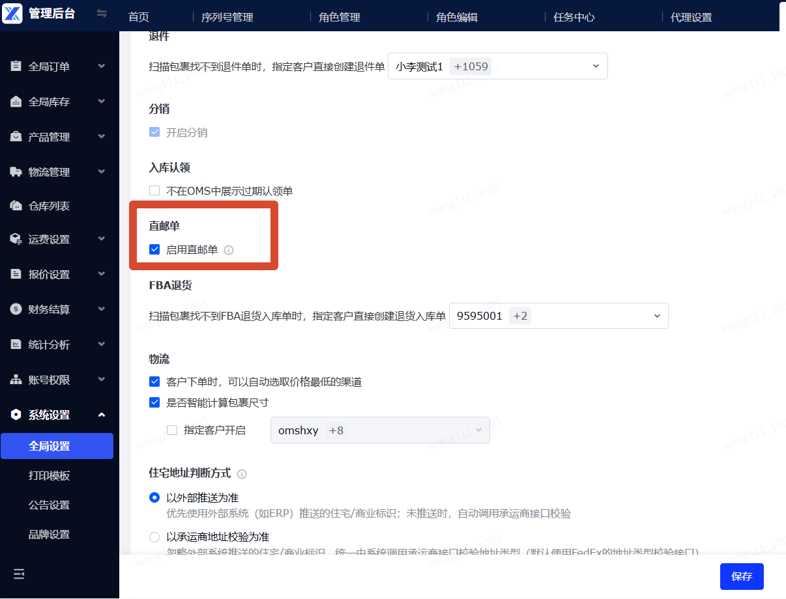Switch to the 角色管理 tab

340,18
